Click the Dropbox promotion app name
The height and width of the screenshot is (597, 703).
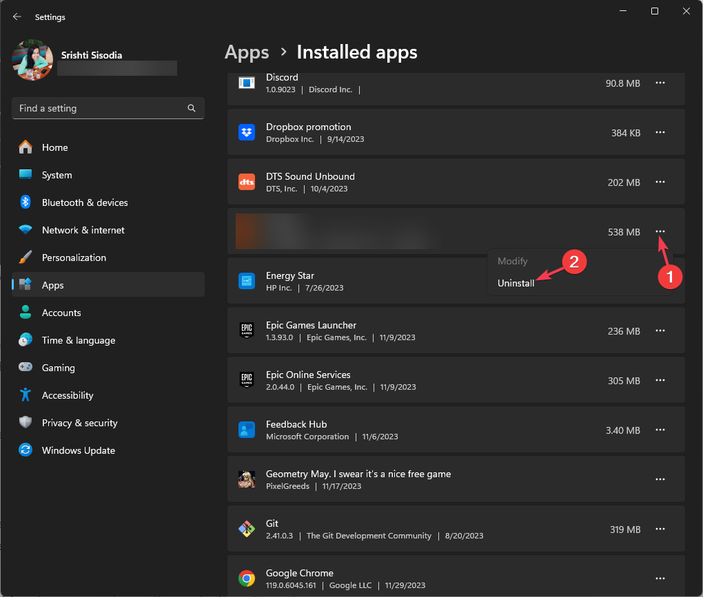click(309, 127)
